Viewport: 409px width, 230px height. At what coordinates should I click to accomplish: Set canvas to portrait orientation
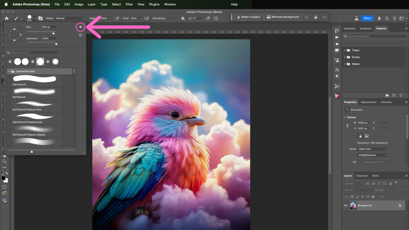pyautogui.click(x=360, y=136)
